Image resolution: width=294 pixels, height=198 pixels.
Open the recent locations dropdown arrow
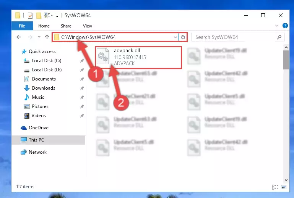coord(39,37)
